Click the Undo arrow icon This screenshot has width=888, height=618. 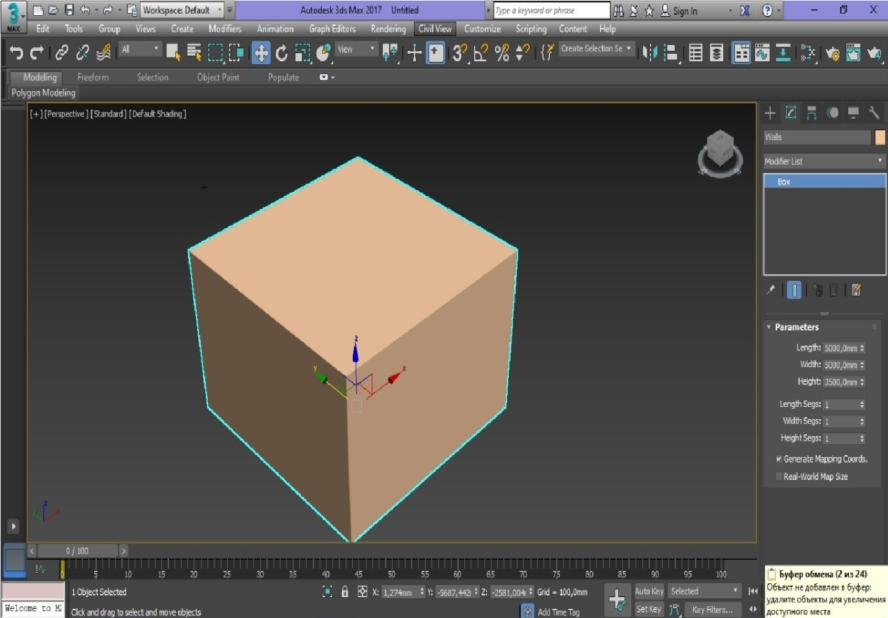coord(16,53)
